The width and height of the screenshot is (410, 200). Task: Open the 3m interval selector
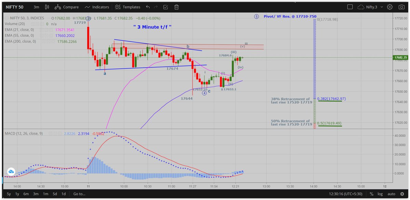tap(36, 7)
